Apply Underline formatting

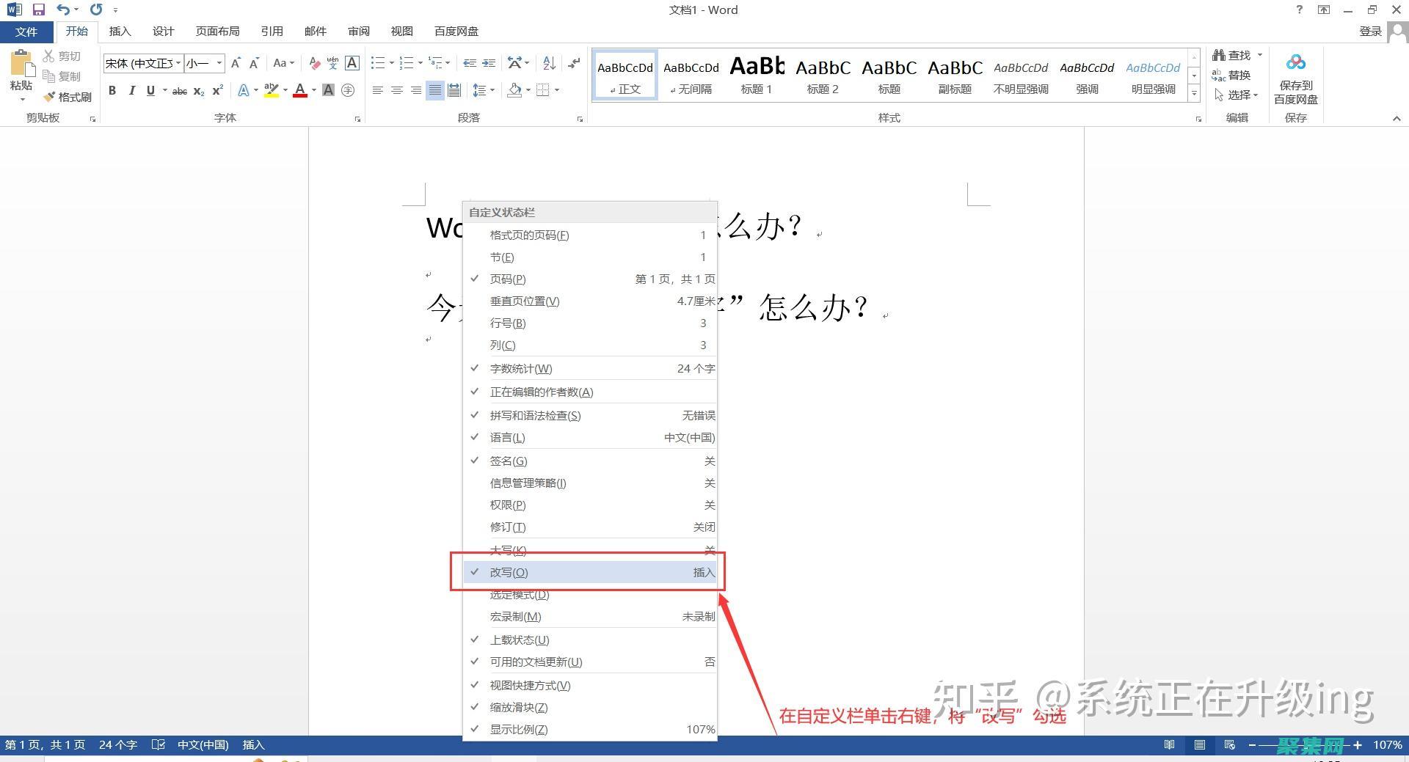[150, 90]
